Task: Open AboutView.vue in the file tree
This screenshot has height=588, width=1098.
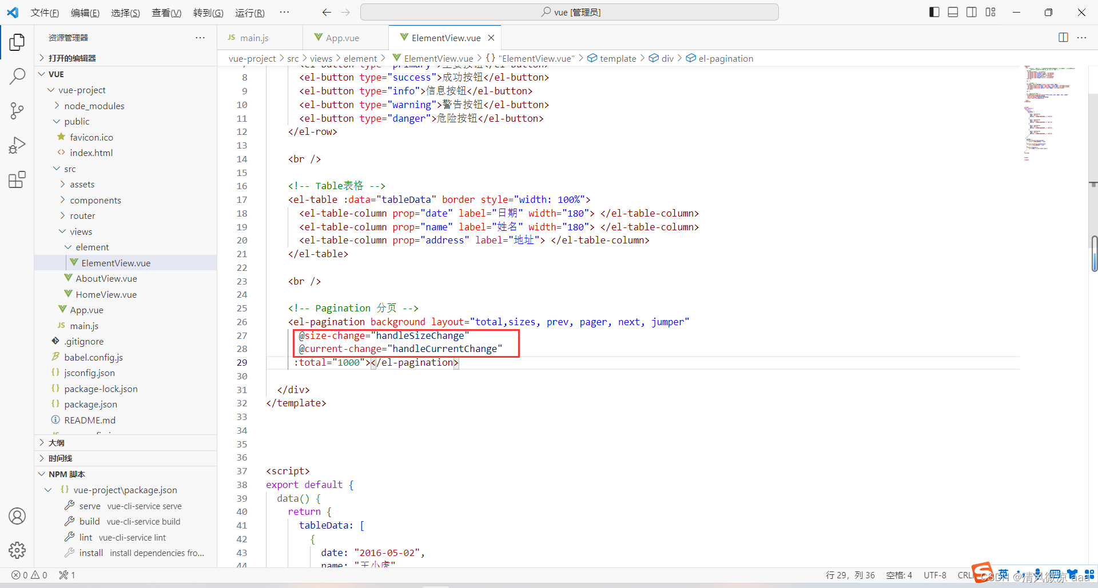Action: pyautogui.click(x=106, y=279)
